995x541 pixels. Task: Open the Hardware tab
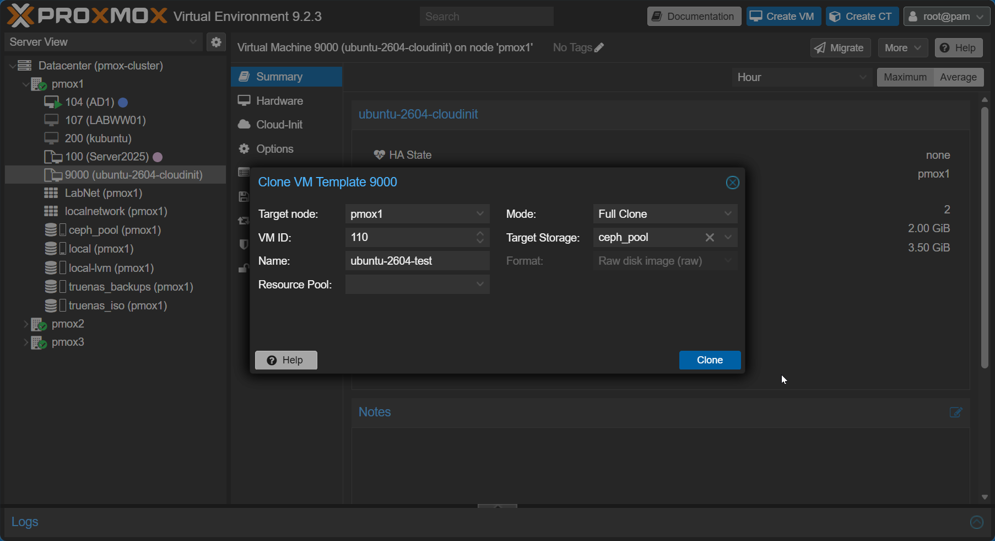coord(286,101)
